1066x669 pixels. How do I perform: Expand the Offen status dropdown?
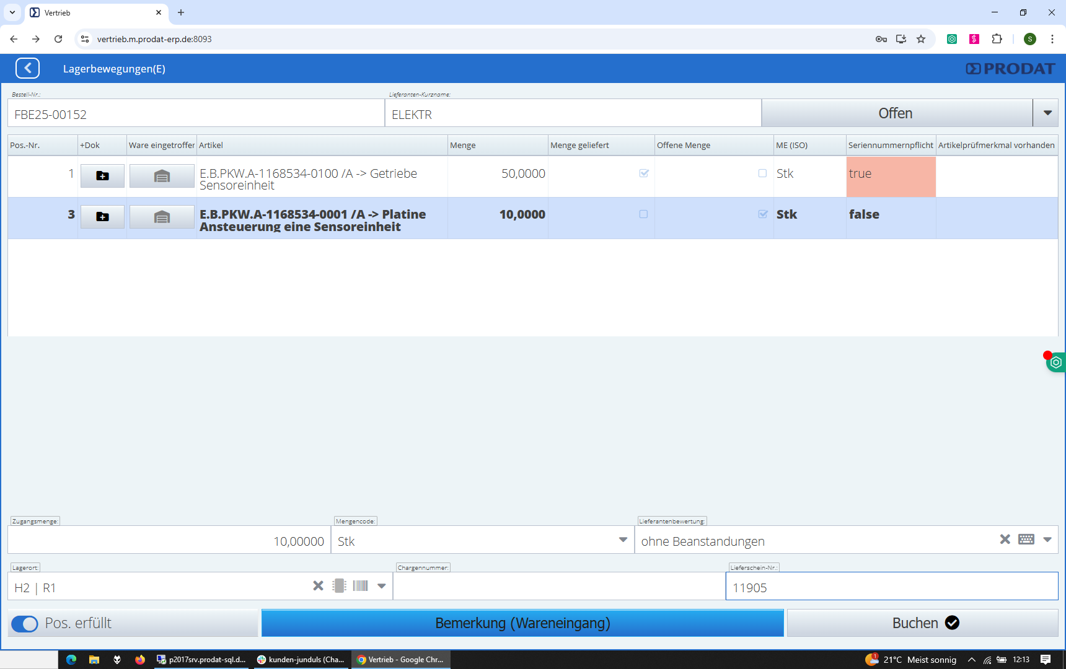pos(1047,113)
